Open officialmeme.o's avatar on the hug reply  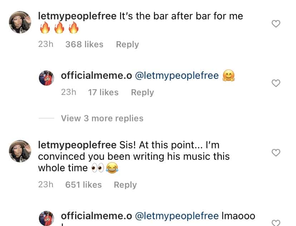coord(46,78)
